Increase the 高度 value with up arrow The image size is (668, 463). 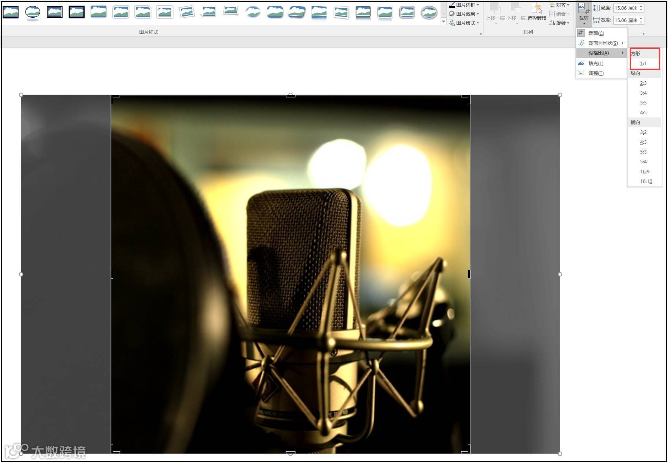pyautogui.click(x=641, y=6)
